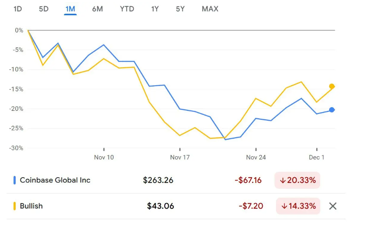Click the Nov 17 date marker
Screen dimensions: 375x225
coord(180,157)
